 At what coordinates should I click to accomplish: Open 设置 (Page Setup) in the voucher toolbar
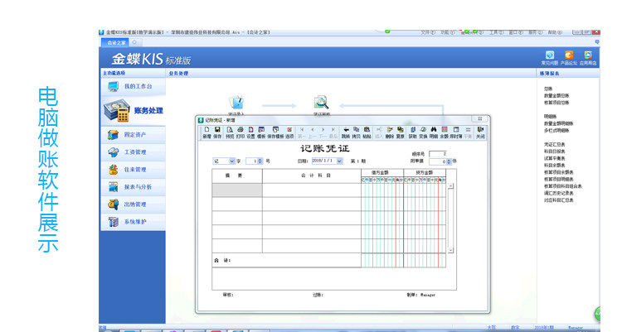[250, 132]
